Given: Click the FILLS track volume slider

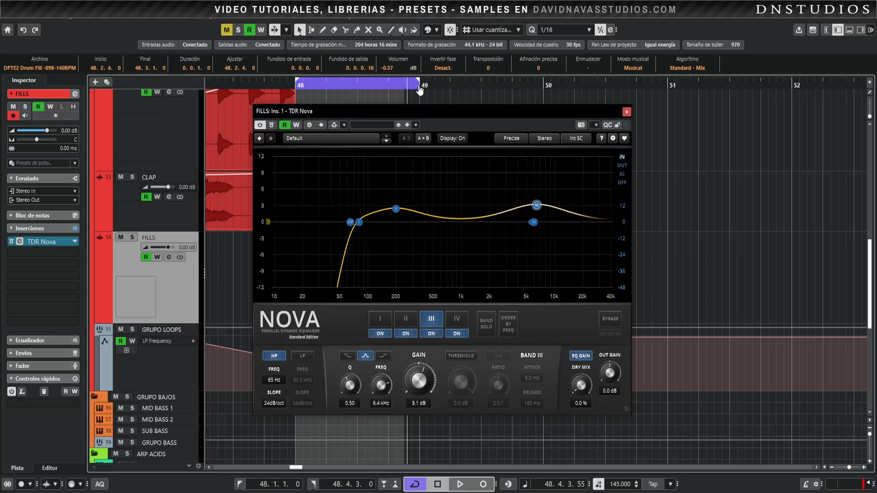Looking at the screenshot, I should pyautogui.click(x=160, y=247).
